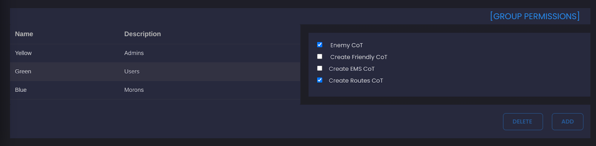
Task: Uncheck the Enemy CoT checkbox
Action: (x=320, y=44)
